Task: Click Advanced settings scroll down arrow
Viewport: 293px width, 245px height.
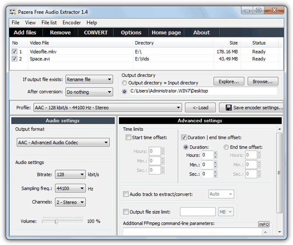Action: click(x=279, y=232)
